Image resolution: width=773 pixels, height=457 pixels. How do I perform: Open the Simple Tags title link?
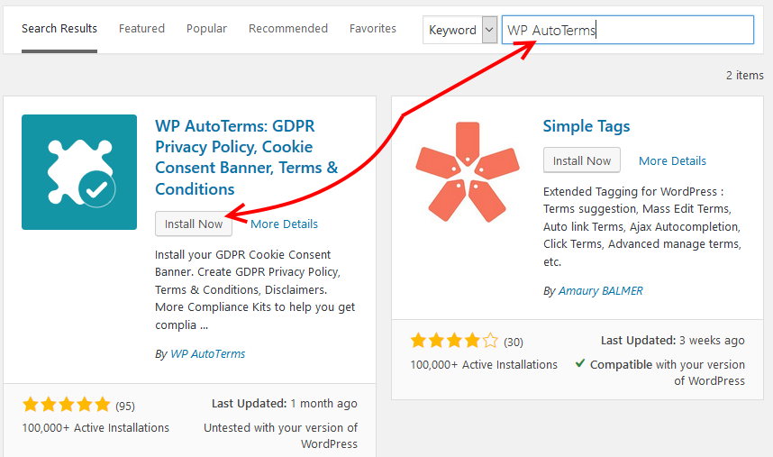pos(587,126)
